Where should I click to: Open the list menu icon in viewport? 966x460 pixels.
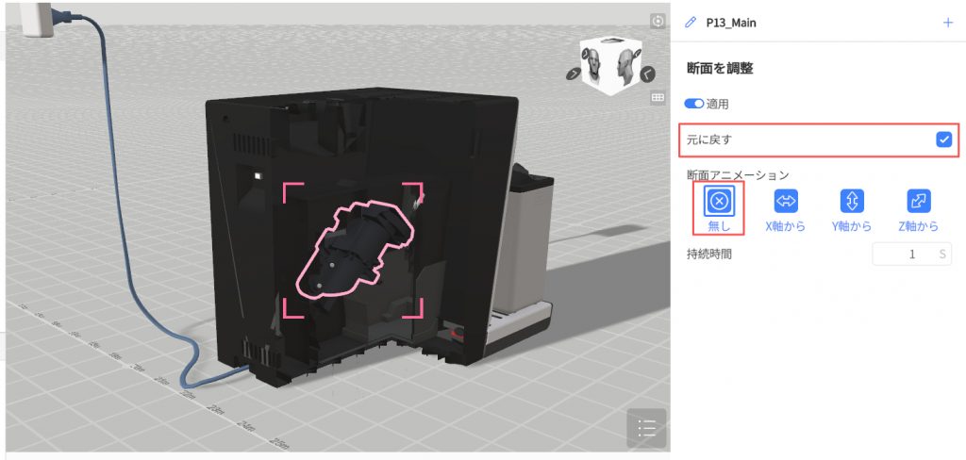(646, 428)
